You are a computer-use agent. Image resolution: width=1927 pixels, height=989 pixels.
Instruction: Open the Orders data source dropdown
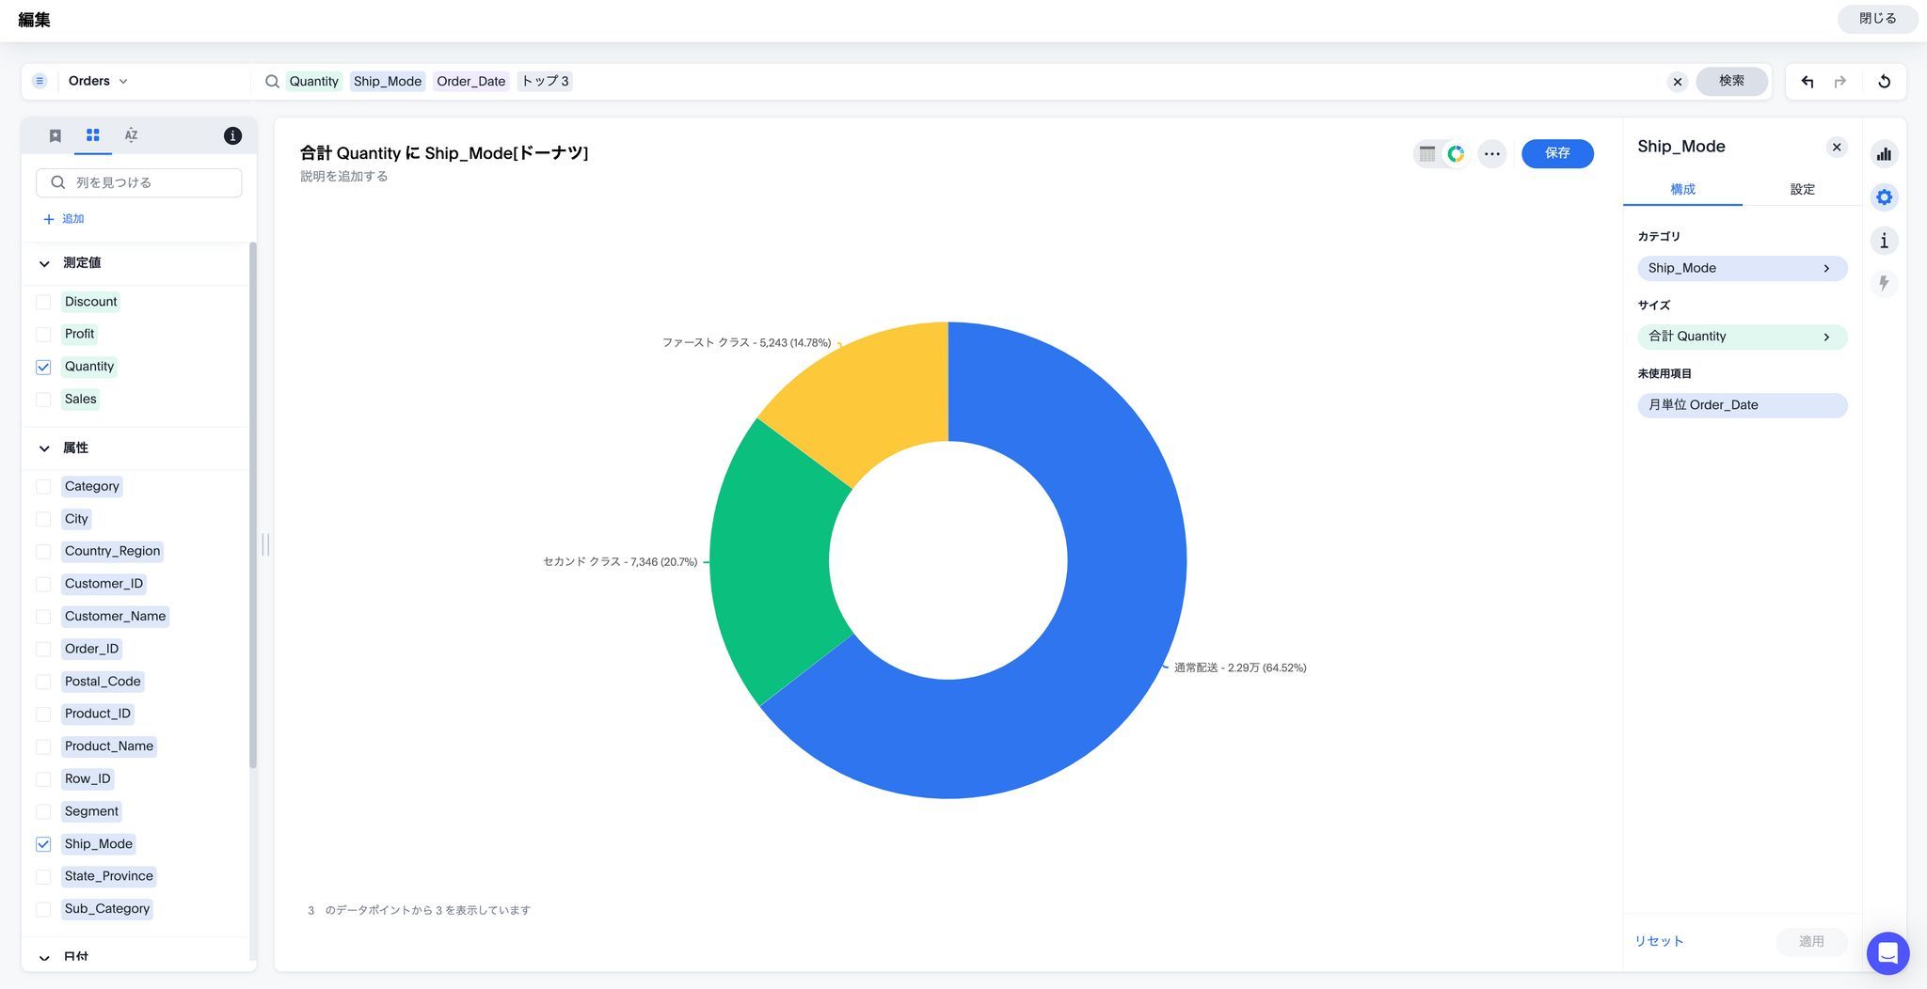pos(98,81)
